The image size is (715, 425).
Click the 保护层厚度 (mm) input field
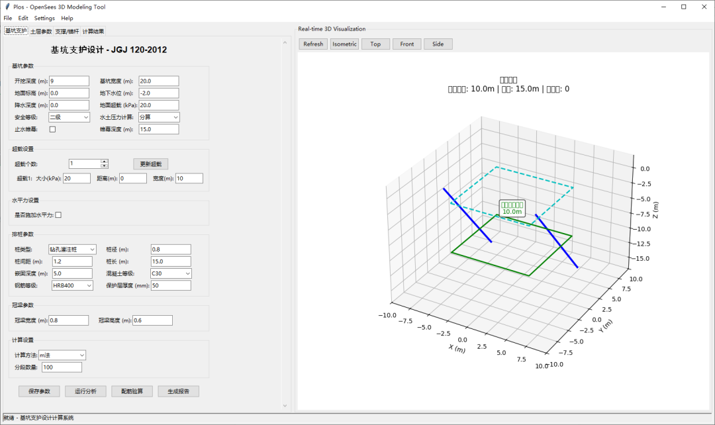coord(171,285)
